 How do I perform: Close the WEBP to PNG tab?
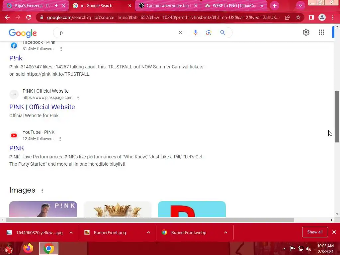[262, 6]
